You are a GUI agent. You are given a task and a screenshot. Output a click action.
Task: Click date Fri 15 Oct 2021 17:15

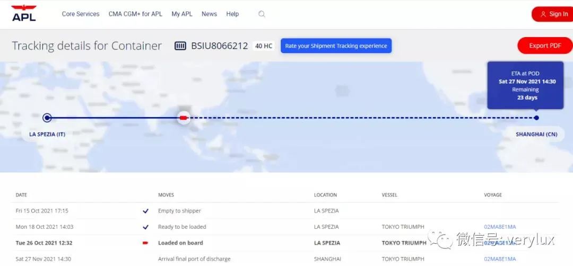tap(42, 211)
